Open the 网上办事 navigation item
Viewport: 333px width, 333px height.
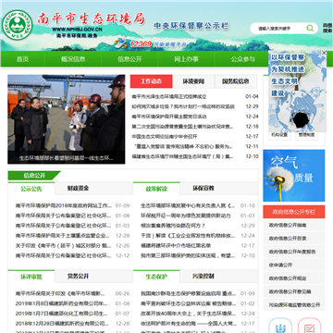pos(186,59)
